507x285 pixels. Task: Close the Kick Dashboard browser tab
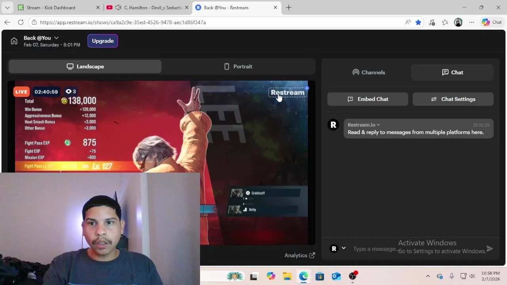pos(98,8)
